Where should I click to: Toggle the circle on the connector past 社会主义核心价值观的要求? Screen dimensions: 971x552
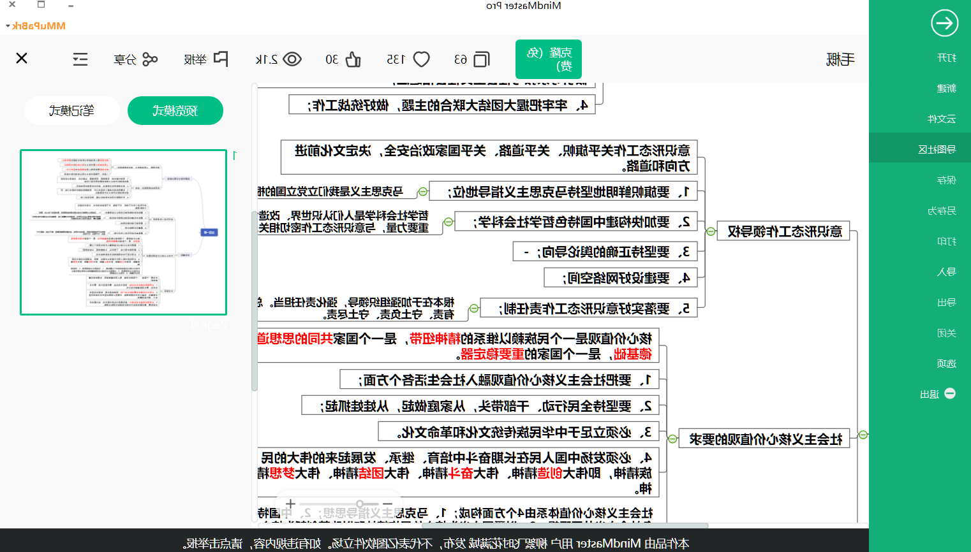[x=863, y=435]
